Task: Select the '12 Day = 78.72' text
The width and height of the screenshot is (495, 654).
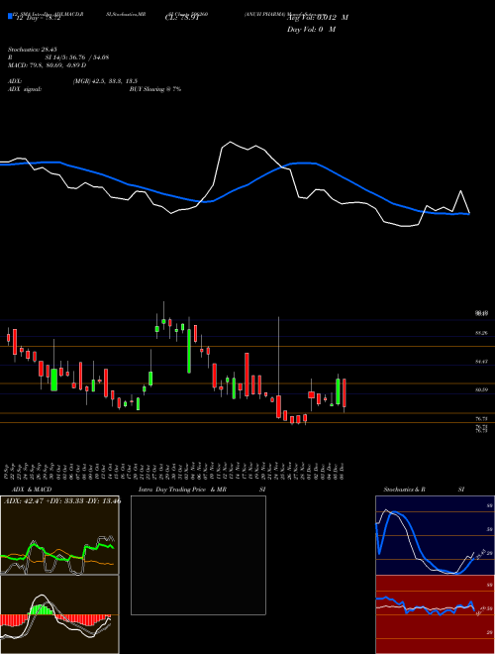Action: tap(39, 18)
